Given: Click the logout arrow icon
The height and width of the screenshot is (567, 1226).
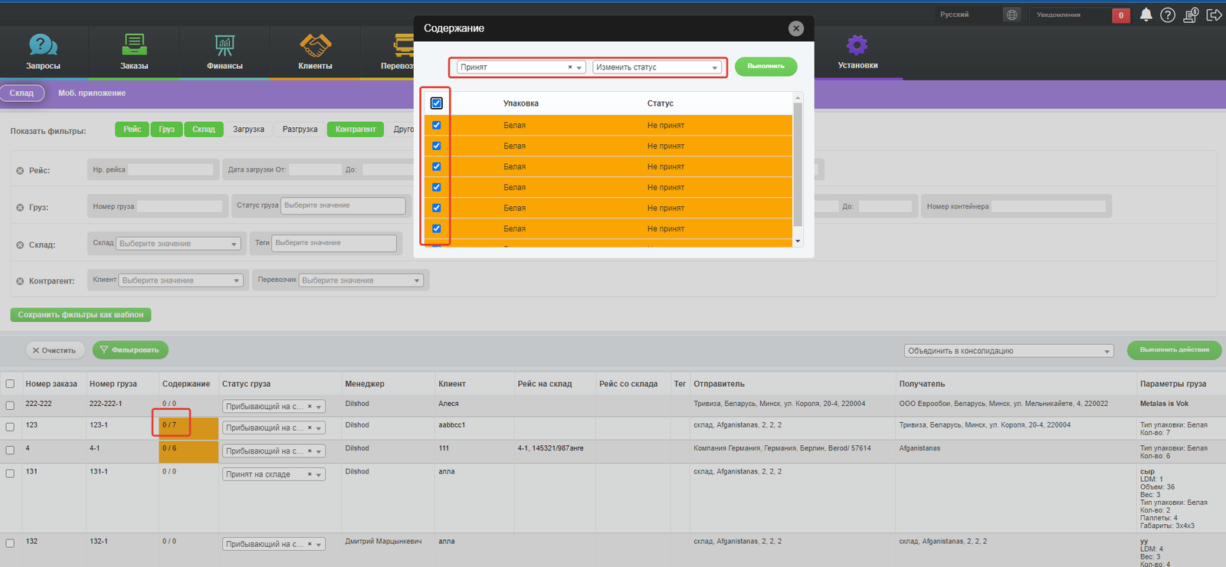Looking at the screenshot, I should click(1214, 15).
